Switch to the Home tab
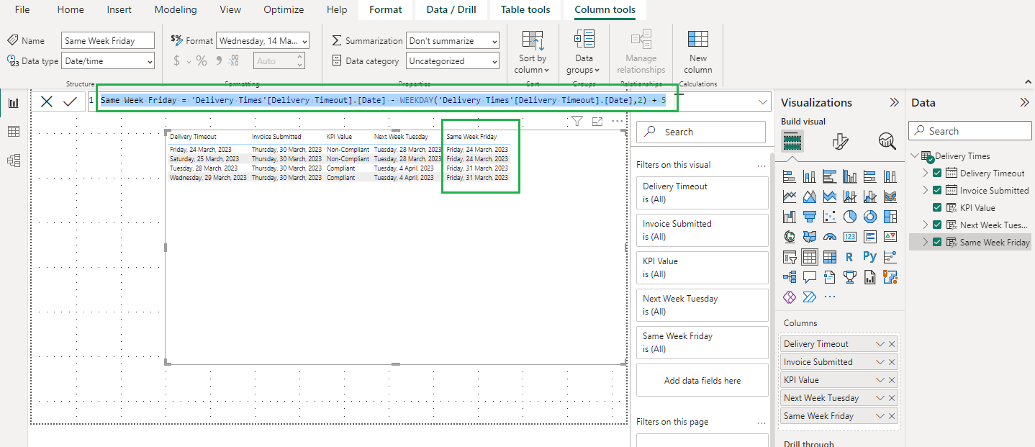Image resolution: width=1035 pixels, height=447 pixels. pos(71,9)
